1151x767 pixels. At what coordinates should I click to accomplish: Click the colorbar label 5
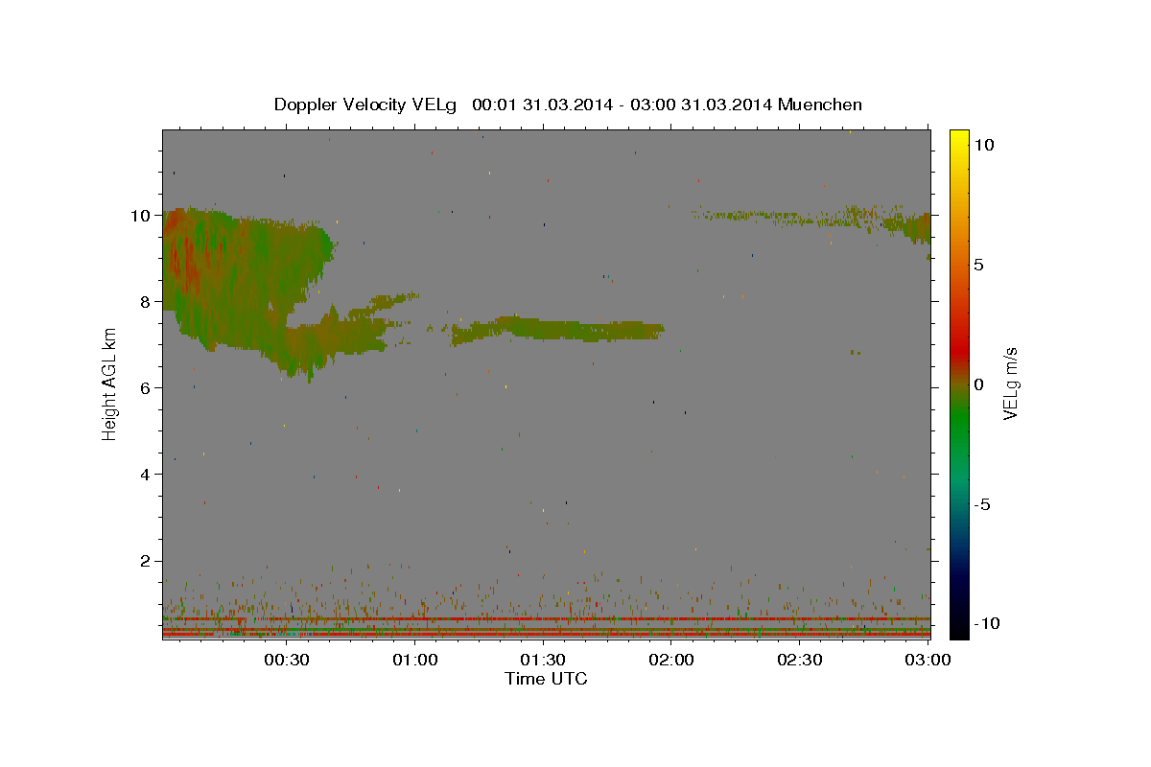[x=979, y=265]
